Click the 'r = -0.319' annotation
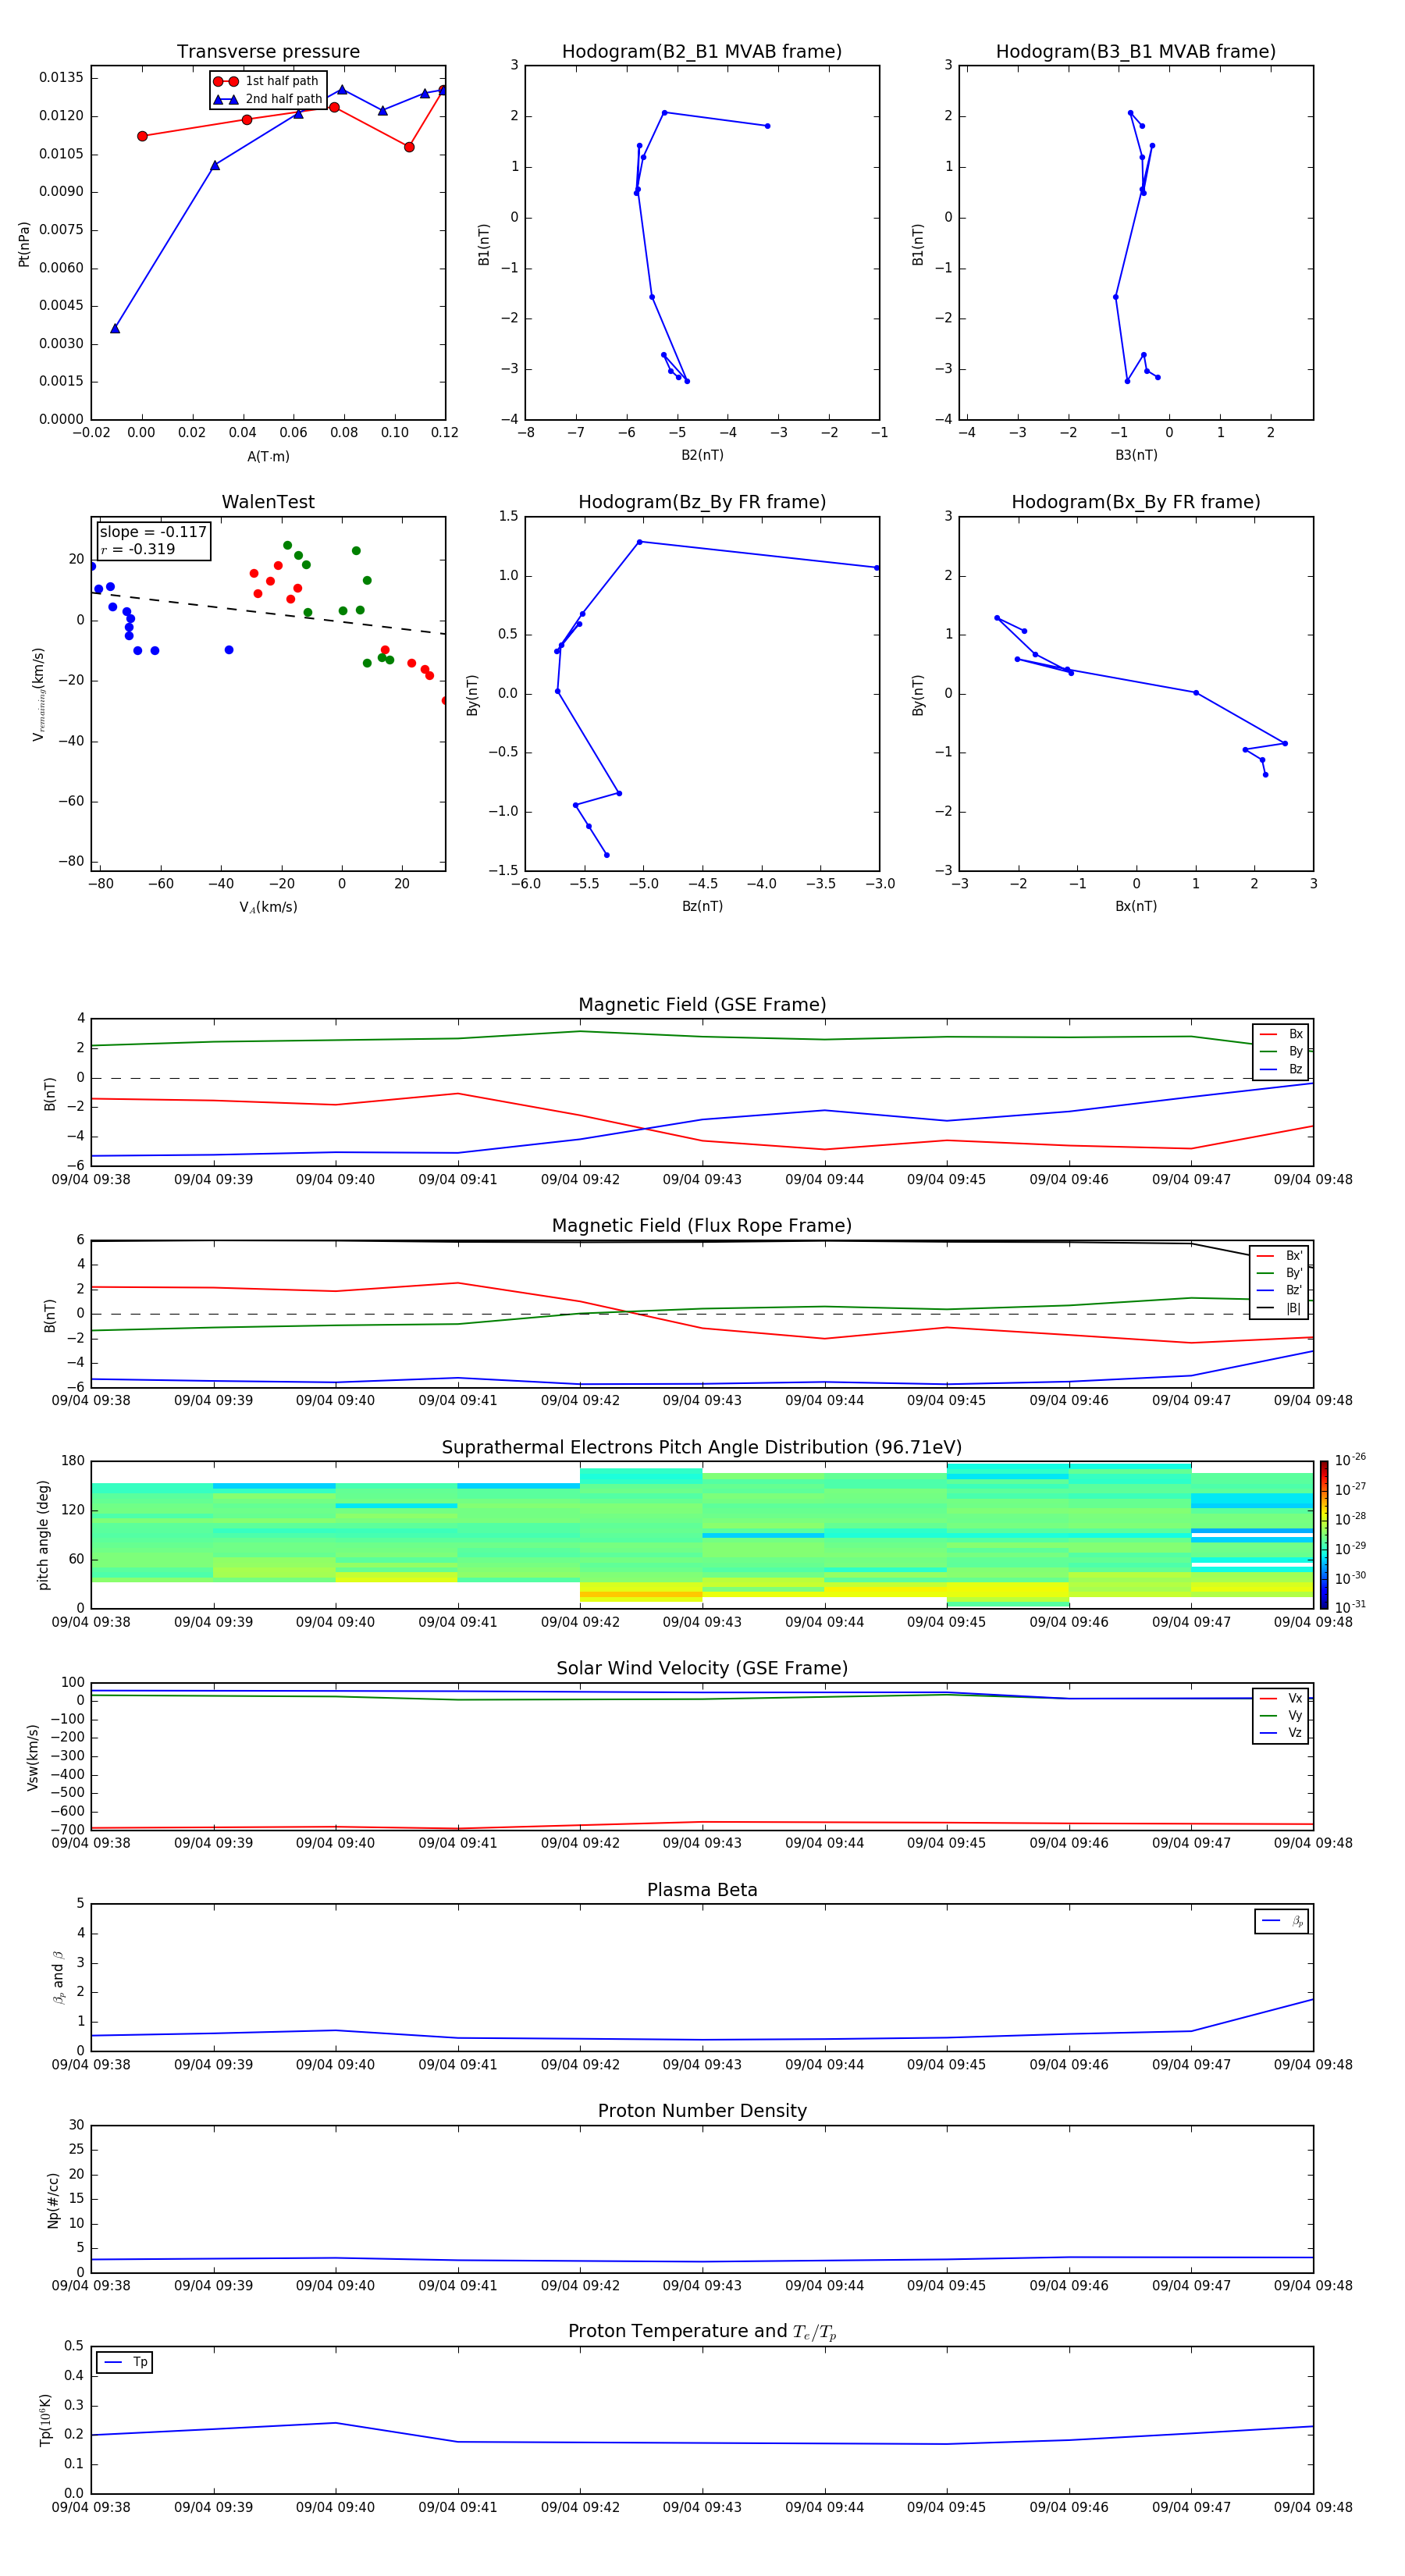Viewport: 1405px width, 2576px height. tap(138, 549)
